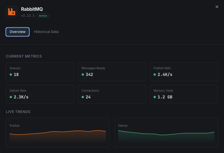Close the RabbitMQ details panel

[217, 7]
